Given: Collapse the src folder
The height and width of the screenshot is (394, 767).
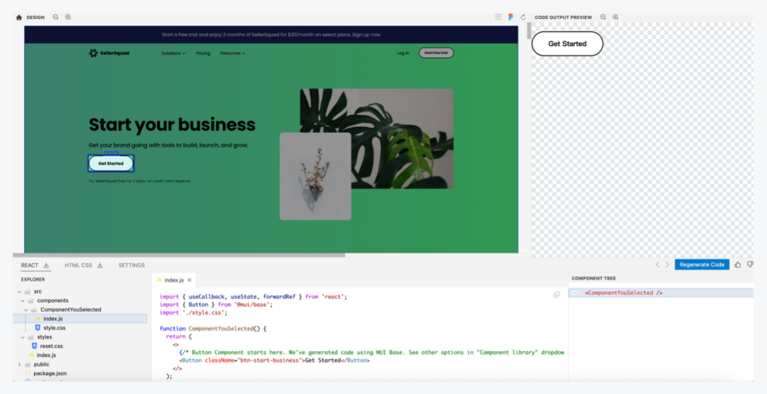Looking at the screenshot, I should (x=20, y=291).
